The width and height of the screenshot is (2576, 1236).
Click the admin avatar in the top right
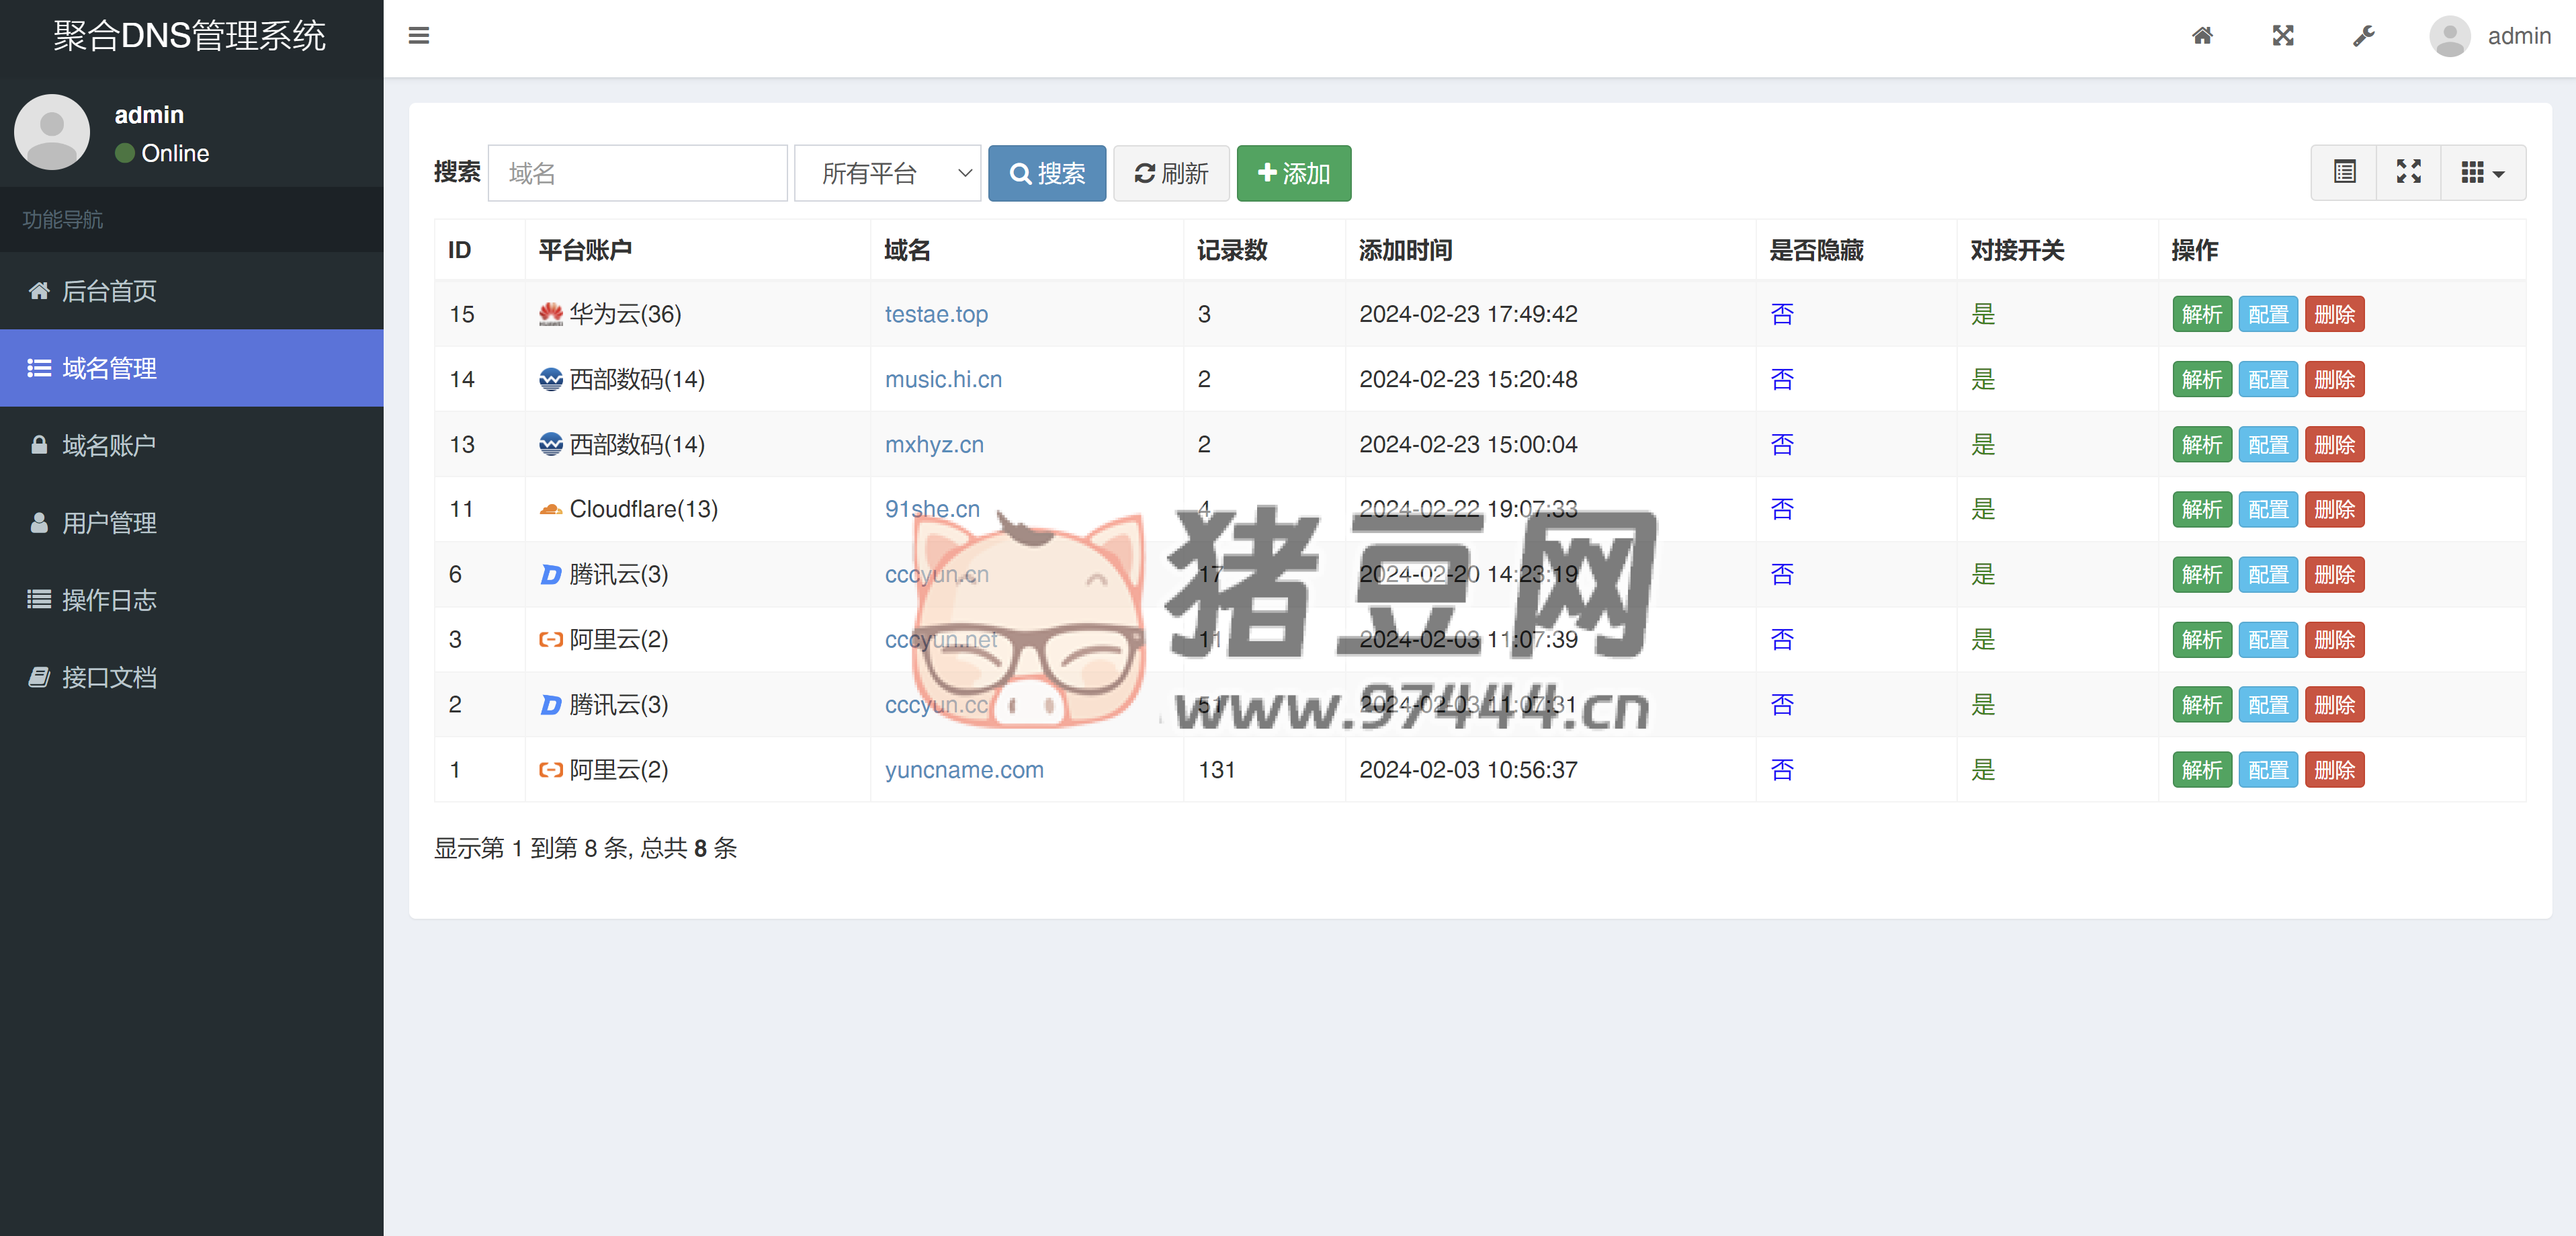pos(2449,36)
